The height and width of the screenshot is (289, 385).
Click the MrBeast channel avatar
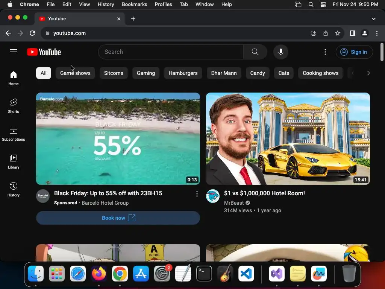point(213,196)
